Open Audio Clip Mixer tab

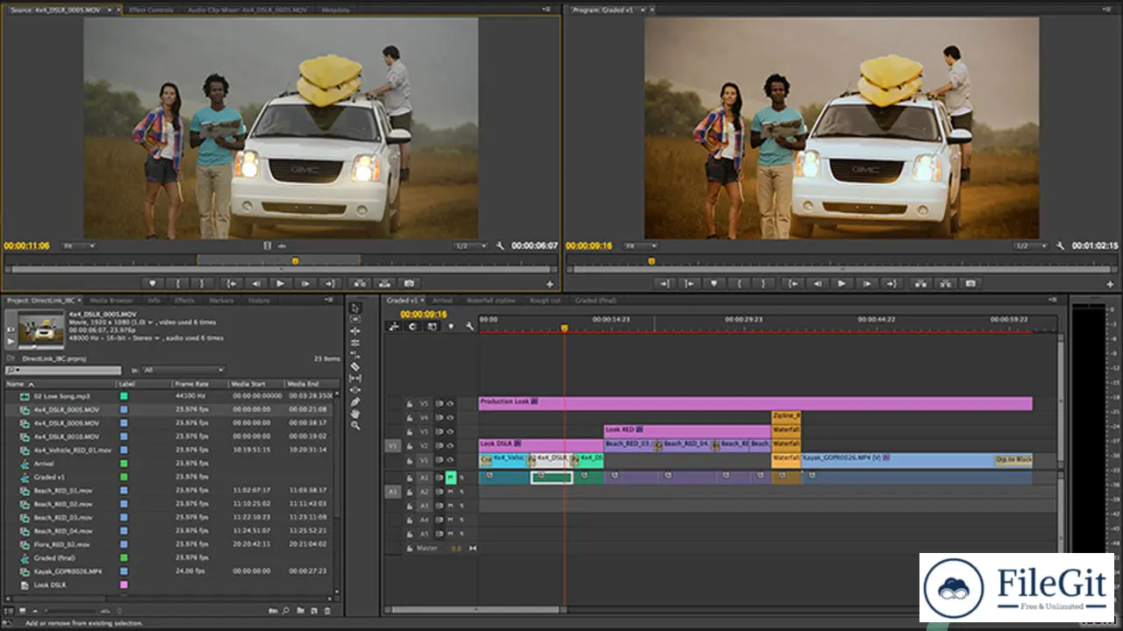pos(248,10)
